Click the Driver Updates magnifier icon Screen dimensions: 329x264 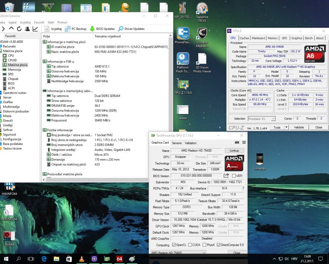pos(121,29)
